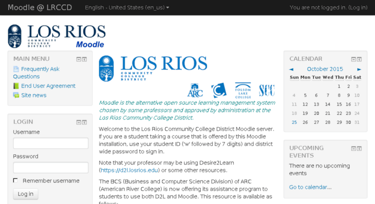
Task: Click the Site news forum icon
Action: (x=16, y=95)
